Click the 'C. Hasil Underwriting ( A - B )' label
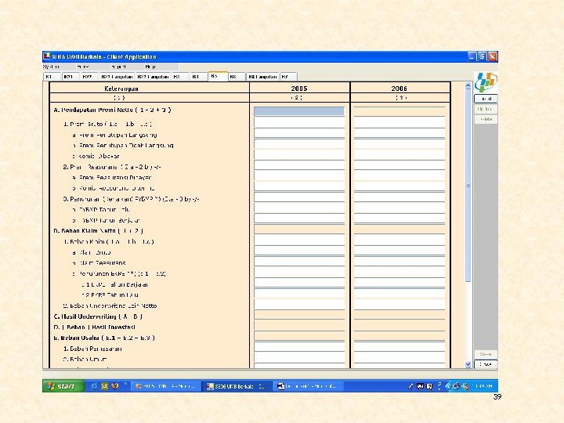Viewport: 564px width, 423px height. click(x=98, y=316)
